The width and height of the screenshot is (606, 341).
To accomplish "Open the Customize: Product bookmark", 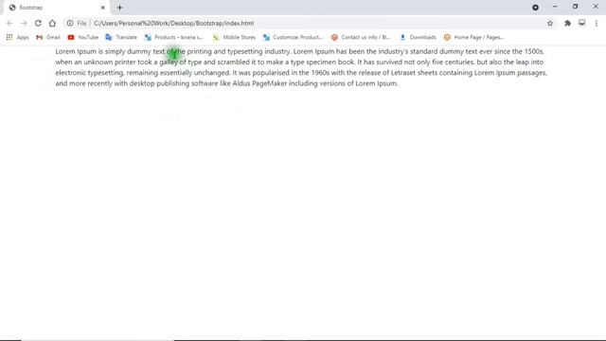I will [293, 37].
